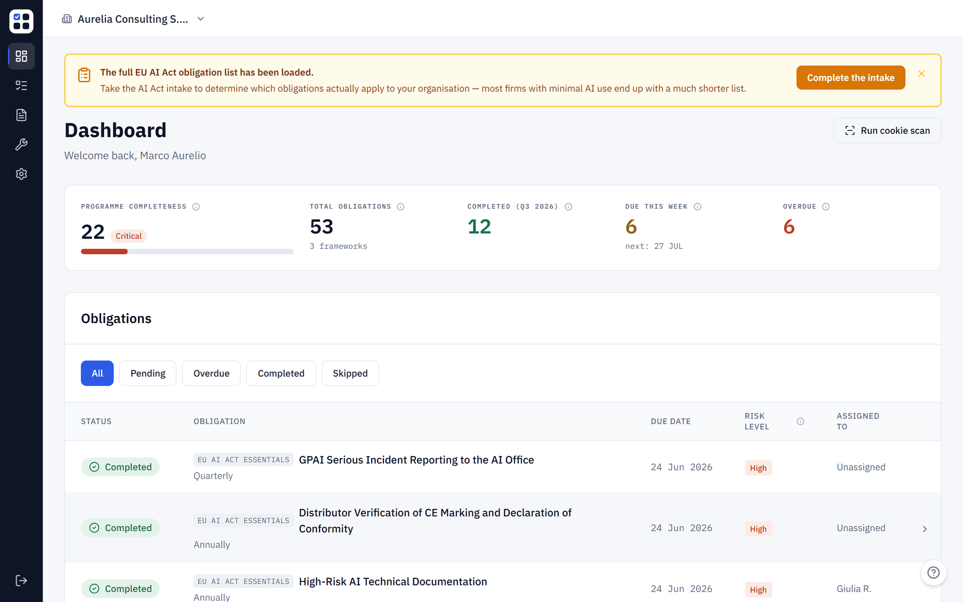963x602 pixels.
Task: Click the Due Date column header
Action: 671,421
